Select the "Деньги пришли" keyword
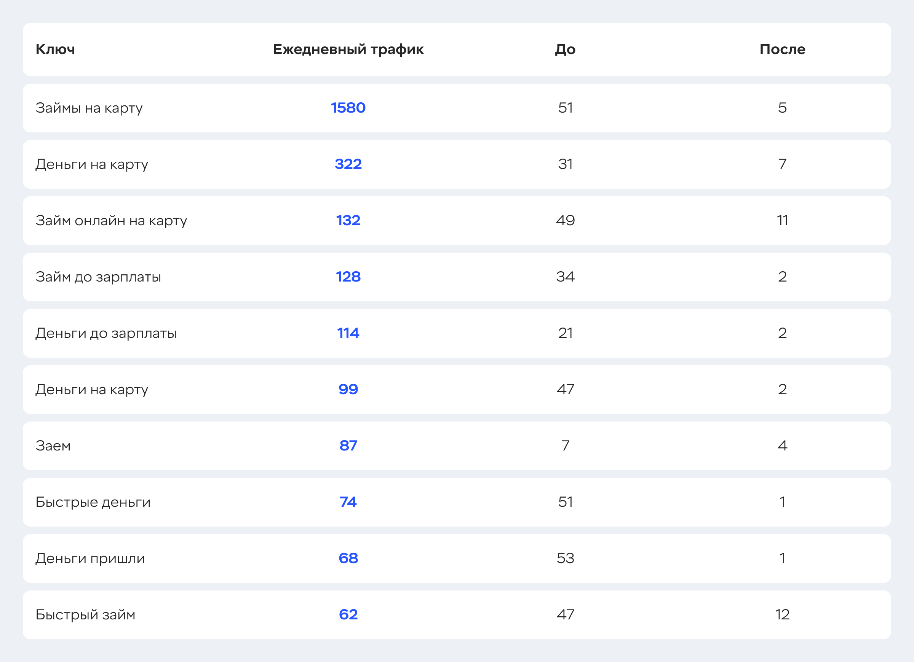 pos(90,559)
